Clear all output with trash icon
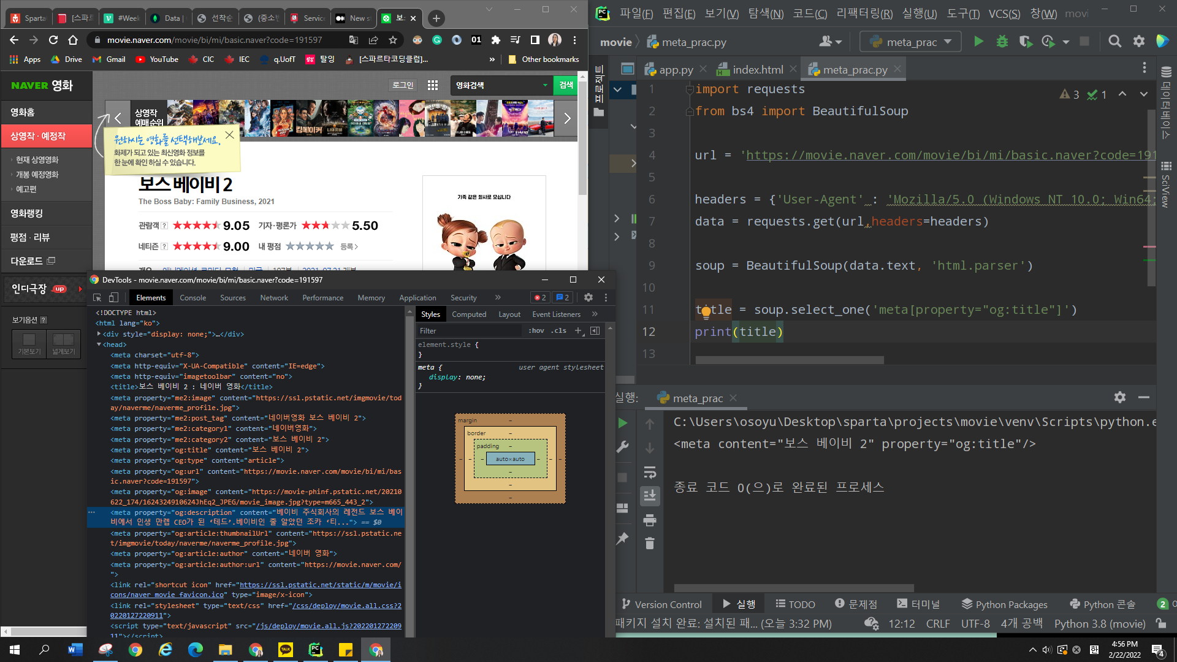 (x=650, y=543)
